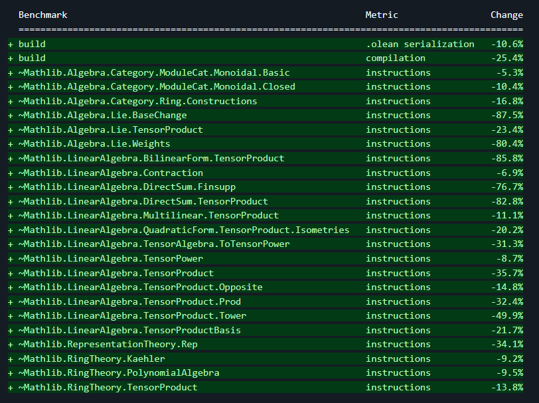Click the -82.8% change value

pyautogui.click(x=506, y=201)
